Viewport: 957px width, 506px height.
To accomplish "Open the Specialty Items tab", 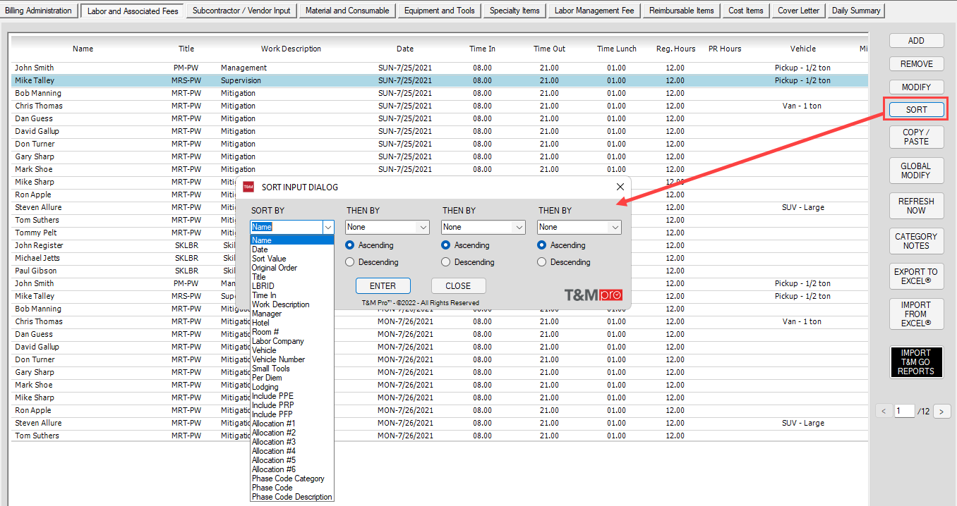I will pyautogui.click(x=514, y=11).
